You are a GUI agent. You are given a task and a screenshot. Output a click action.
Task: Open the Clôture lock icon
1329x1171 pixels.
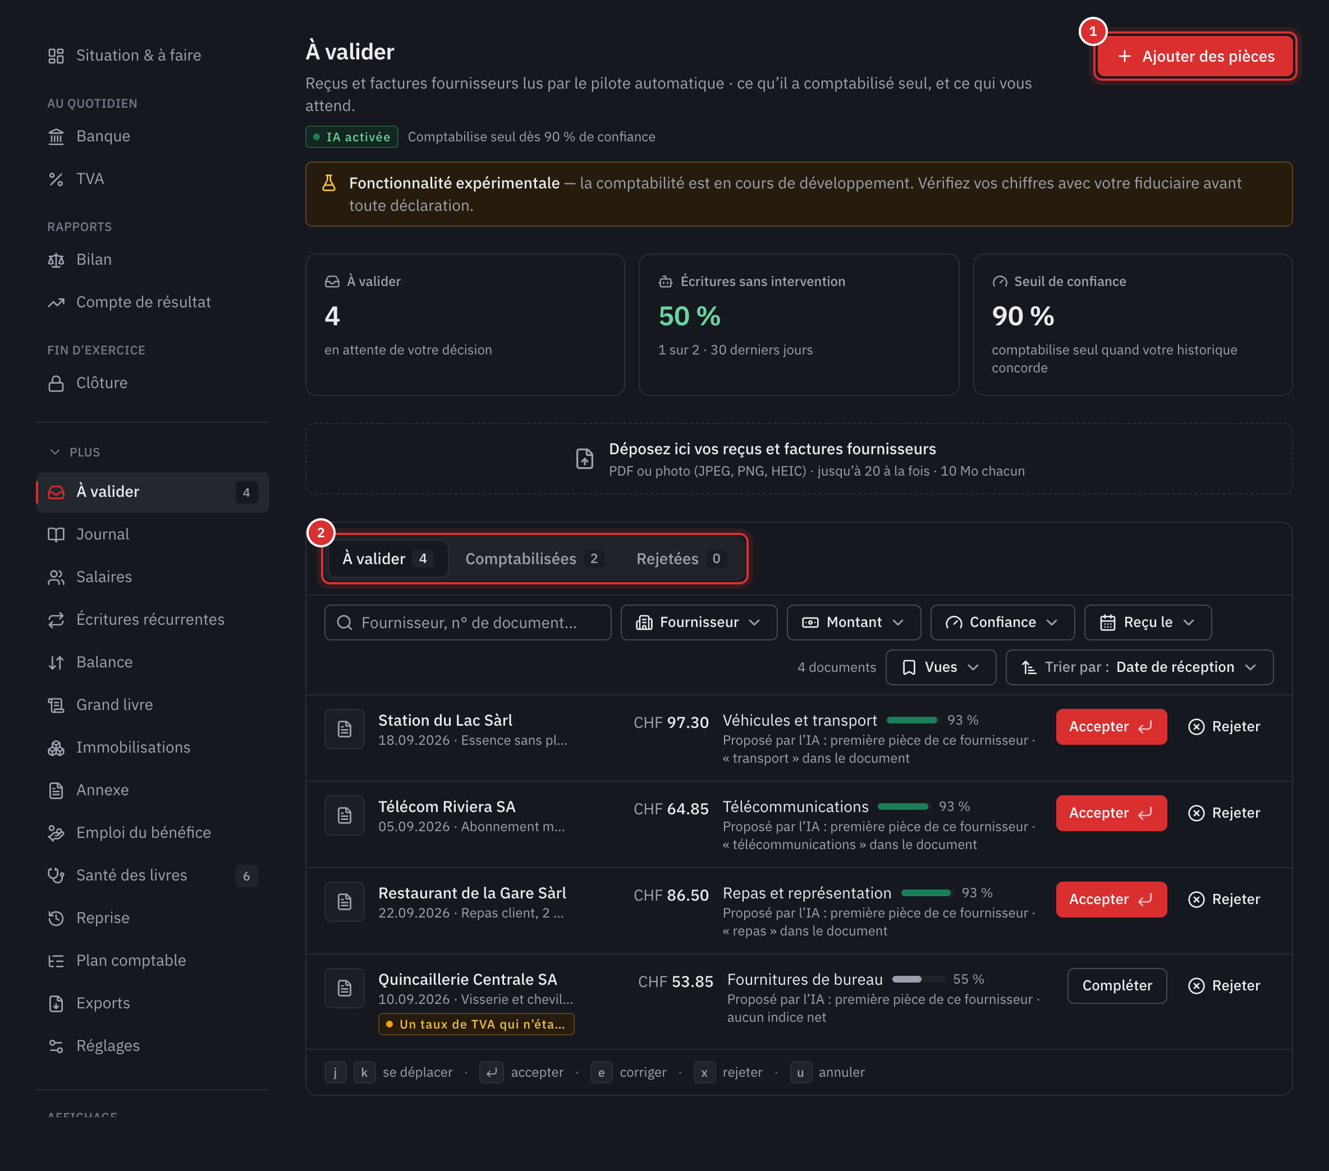(x=56, y=384)
